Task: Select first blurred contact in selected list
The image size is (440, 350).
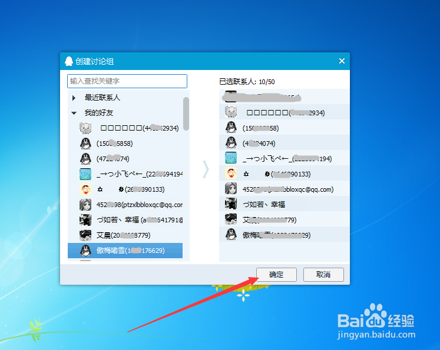Action: [x=284, y=97]
